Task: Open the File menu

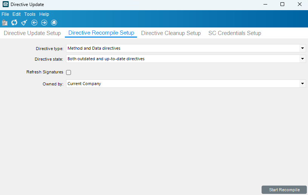Action: click(5, 14)
